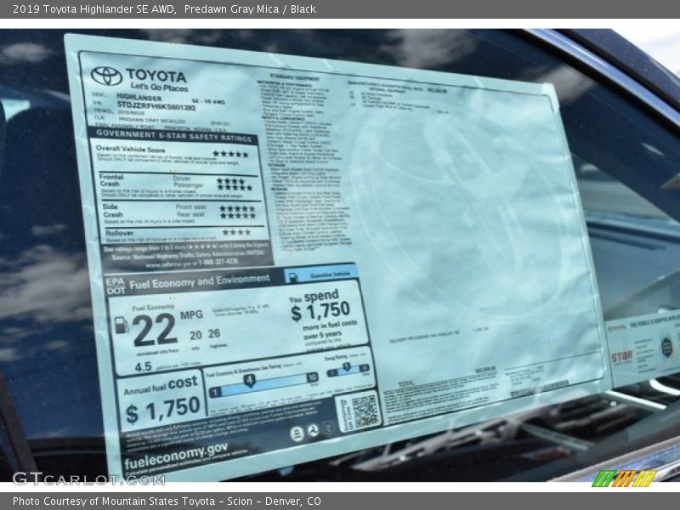Click the fueleconomy.gov web address

click(x=176, y=456)
